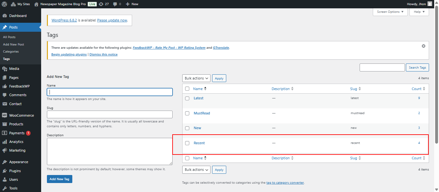
Task: Click the Posts pin icon in the sidebar
Action: [x=4, y=27]
